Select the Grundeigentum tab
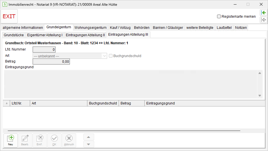Screen dimensions: 268x151 click(x=59, y=27)
